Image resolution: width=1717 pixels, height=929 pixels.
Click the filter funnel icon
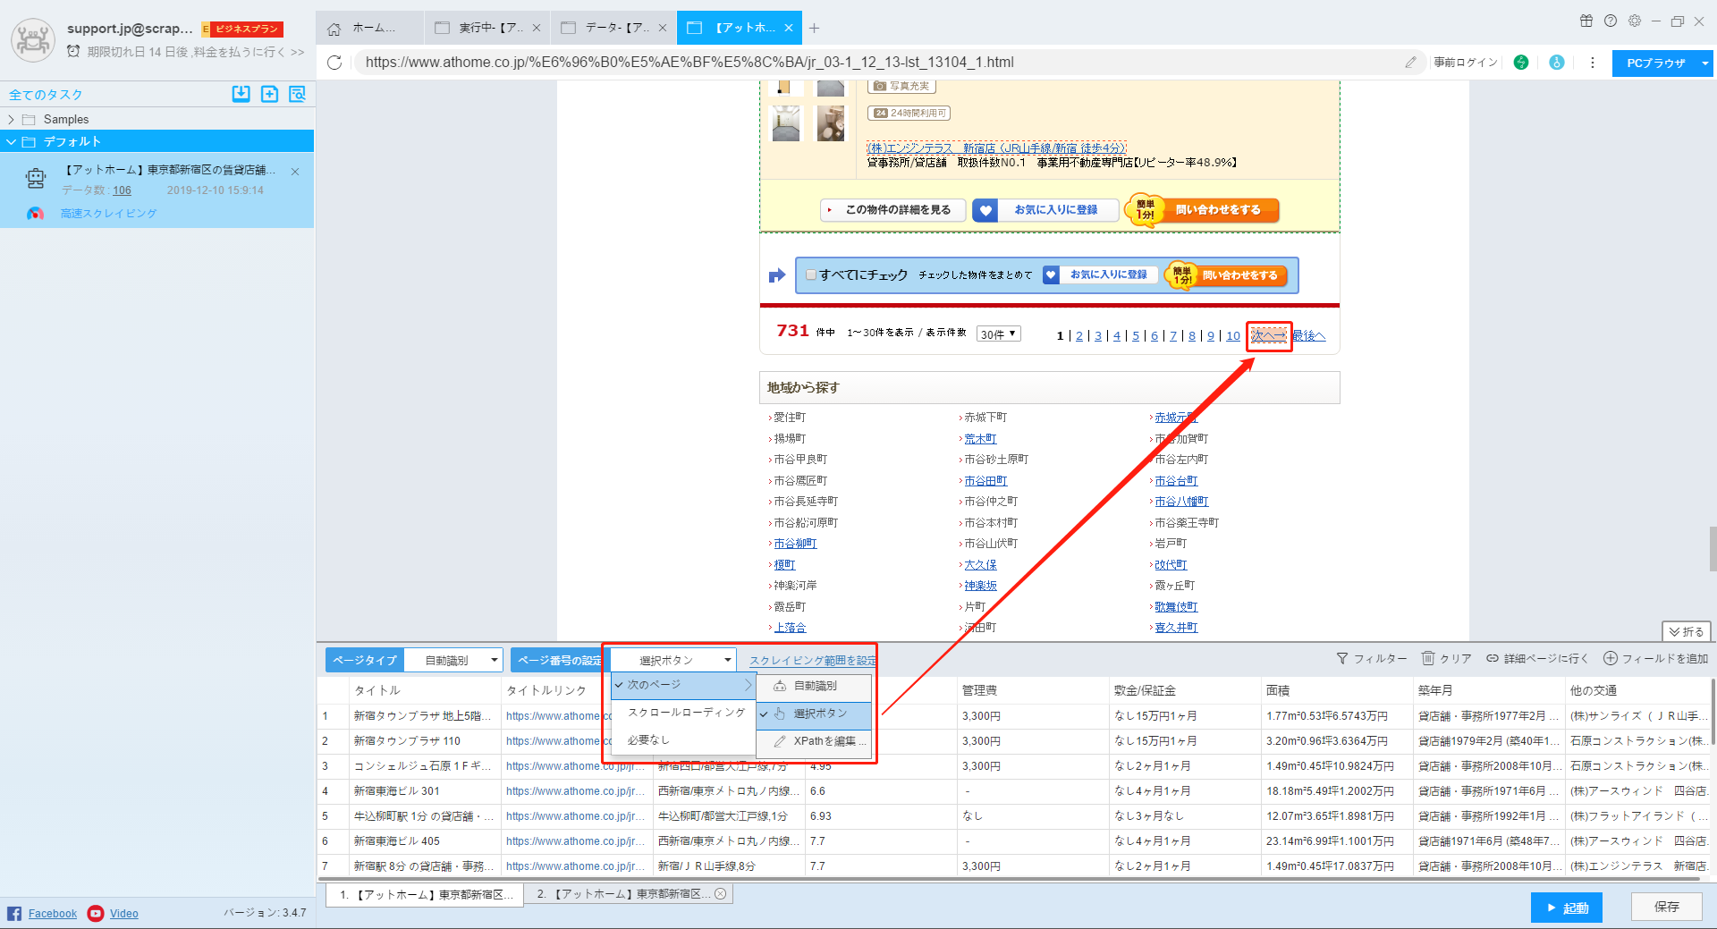pyautogui.click(x=1342, y=658)
